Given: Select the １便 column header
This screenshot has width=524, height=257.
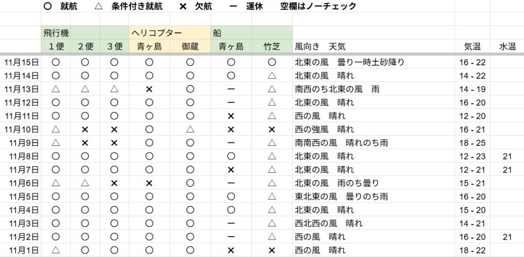Looking at the screenshot, I should coord(56,47).
